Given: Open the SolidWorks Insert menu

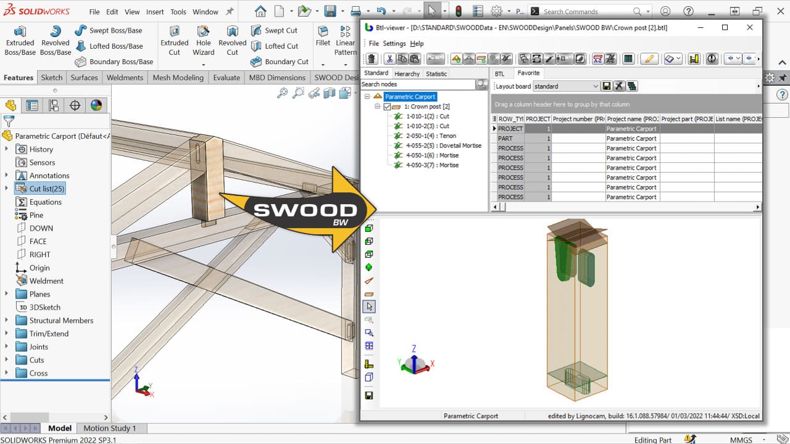Looking at the screenshot, I should (155, 12).
